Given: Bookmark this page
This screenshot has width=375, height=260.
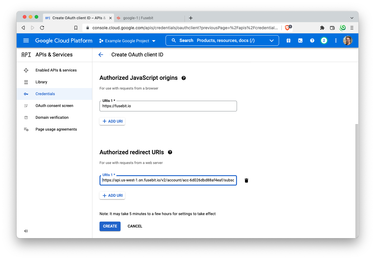Looking at the screenshot, I should 76,28.
